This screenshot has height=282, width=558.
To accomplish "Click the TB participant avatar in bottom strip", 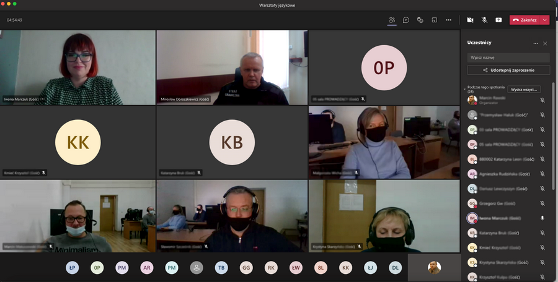I will point(221,268).
